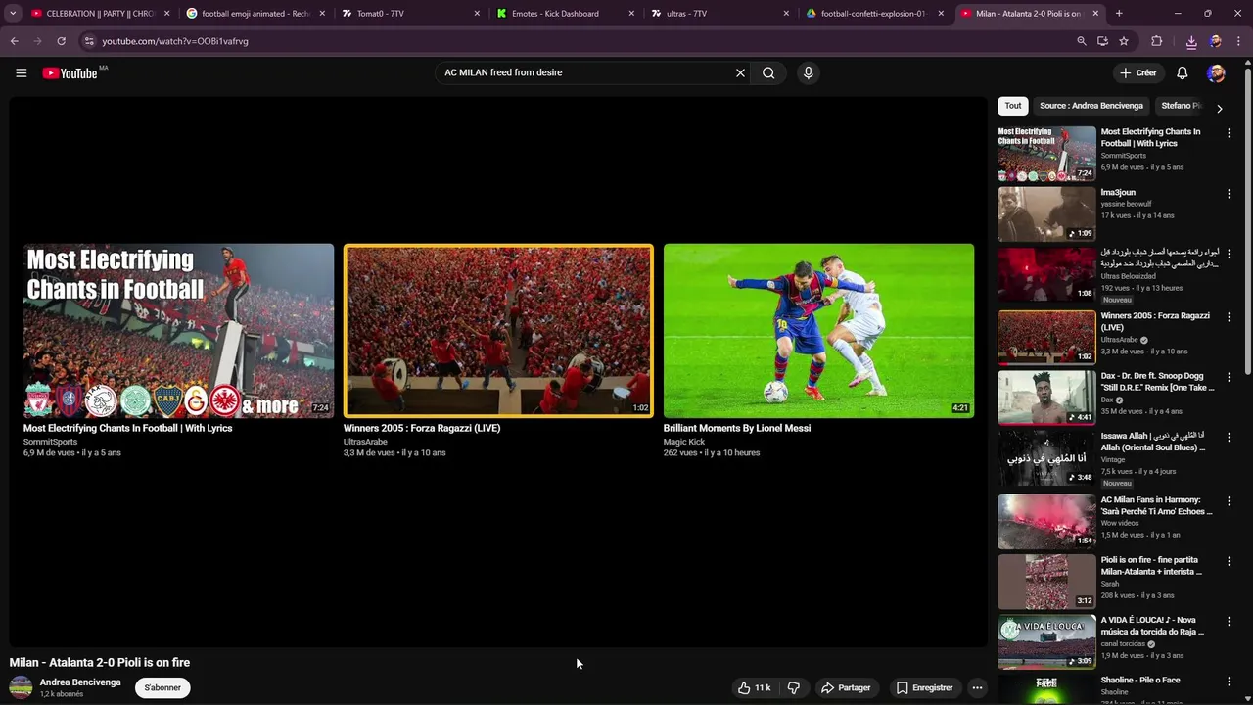Open options for Dax Dr. Dre remix
Image resolution: width=1253 pixels, height=705 pixels.
tap(1229, 377)
